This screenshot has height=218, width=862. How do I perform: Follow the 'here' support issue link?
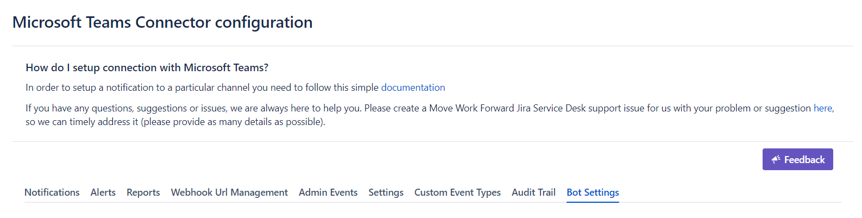822,108
